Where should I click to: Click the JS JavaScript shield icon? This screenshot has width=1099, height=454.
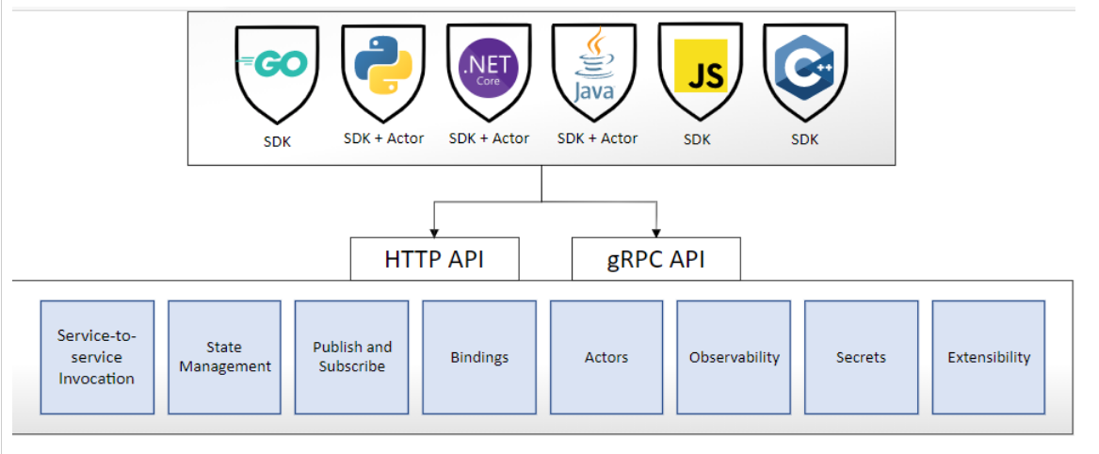click(x=701, y=73)
